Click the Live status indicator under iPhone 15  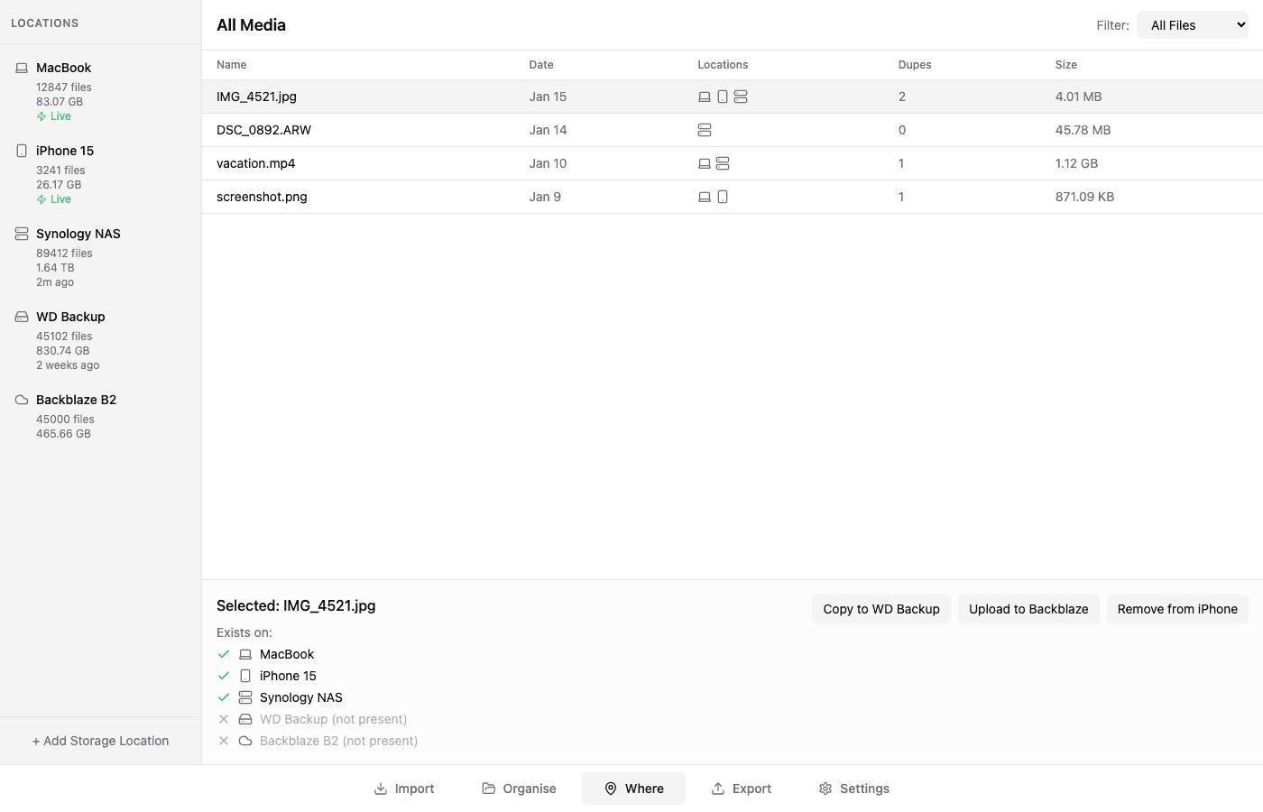click(x=54, y=198)
